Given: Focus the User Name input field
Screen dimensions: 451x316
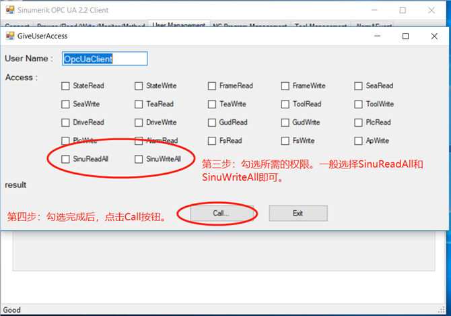Looking at the screenshot, I should point(105,59).
